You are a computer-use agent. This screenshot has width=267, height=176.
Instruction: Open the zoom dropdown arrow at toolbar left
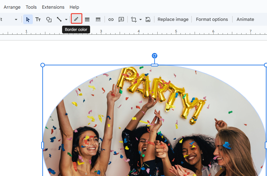(x=16, y=19)
